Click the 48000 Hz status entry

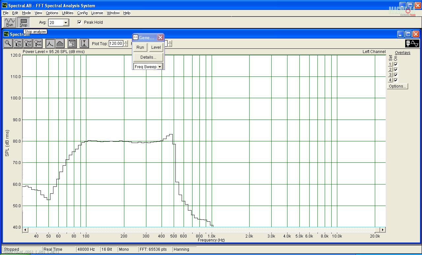coord(88,249)
